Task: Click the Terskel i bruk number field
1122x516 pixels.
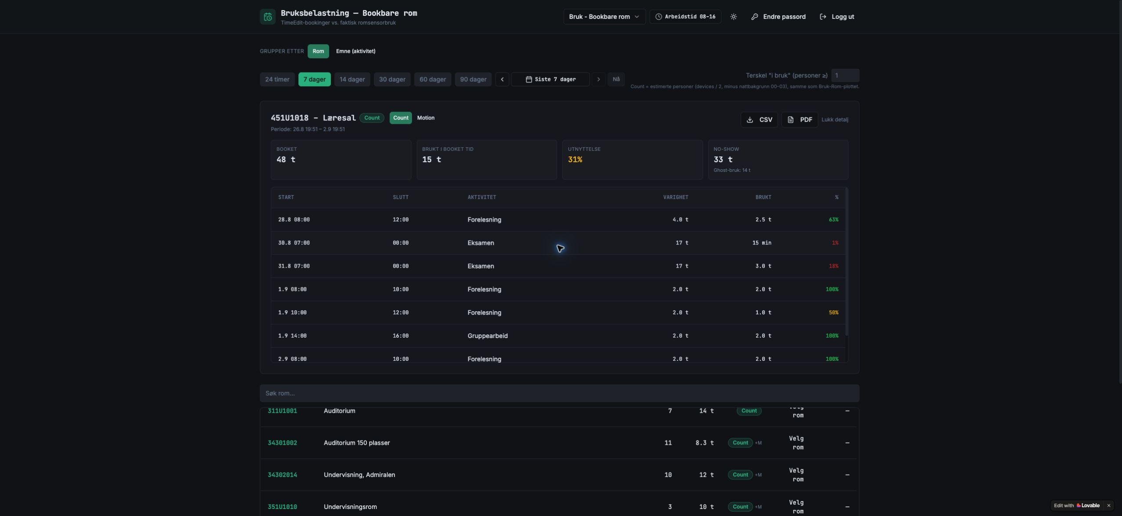Action: point(845,76)
